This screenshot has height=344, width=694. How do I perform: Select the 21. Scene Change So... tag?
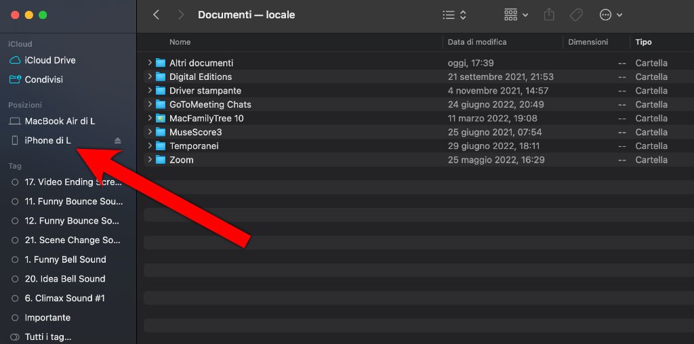66,240
